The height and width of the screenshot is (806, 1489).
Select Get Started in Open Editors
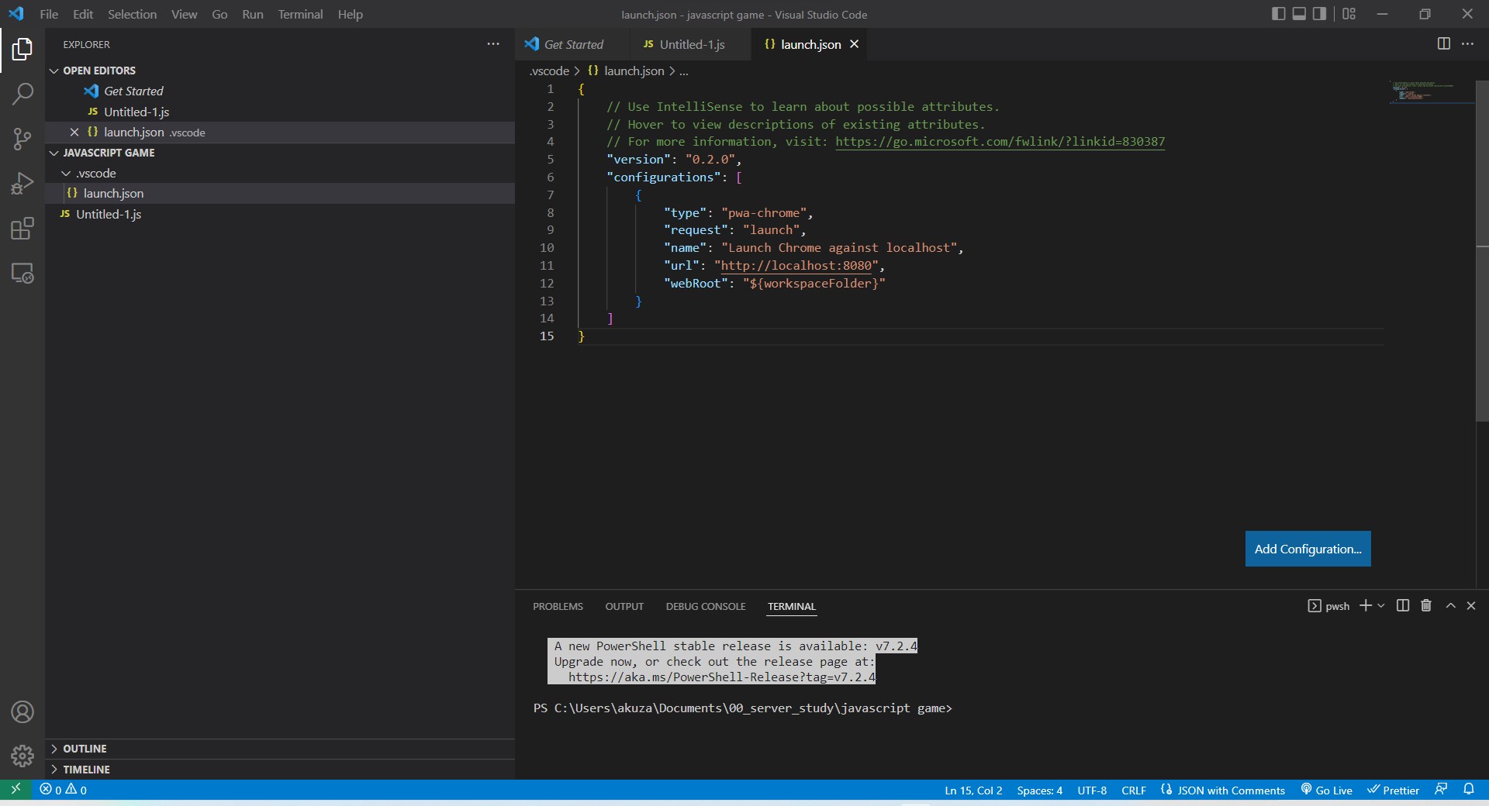(280, 91)
